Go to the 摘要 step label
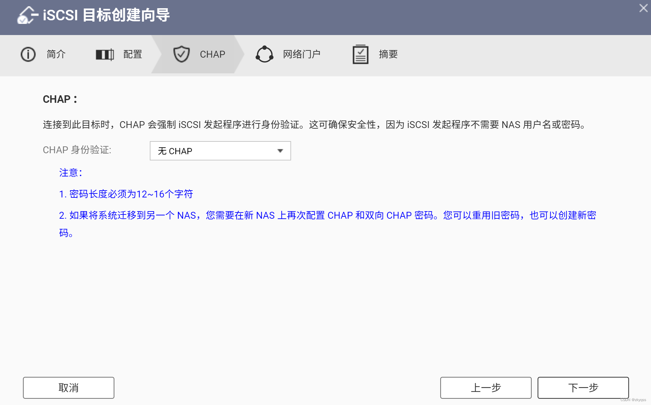 point(388,54)
